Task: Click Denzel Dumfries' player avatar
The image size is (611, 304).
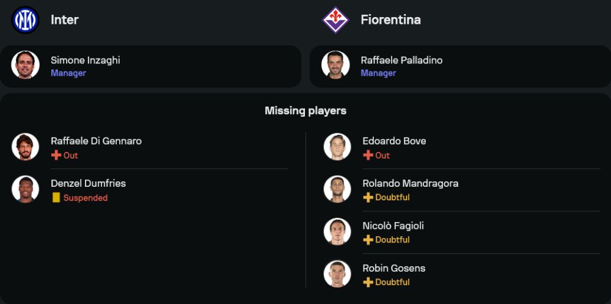Action: click(25, 189)
